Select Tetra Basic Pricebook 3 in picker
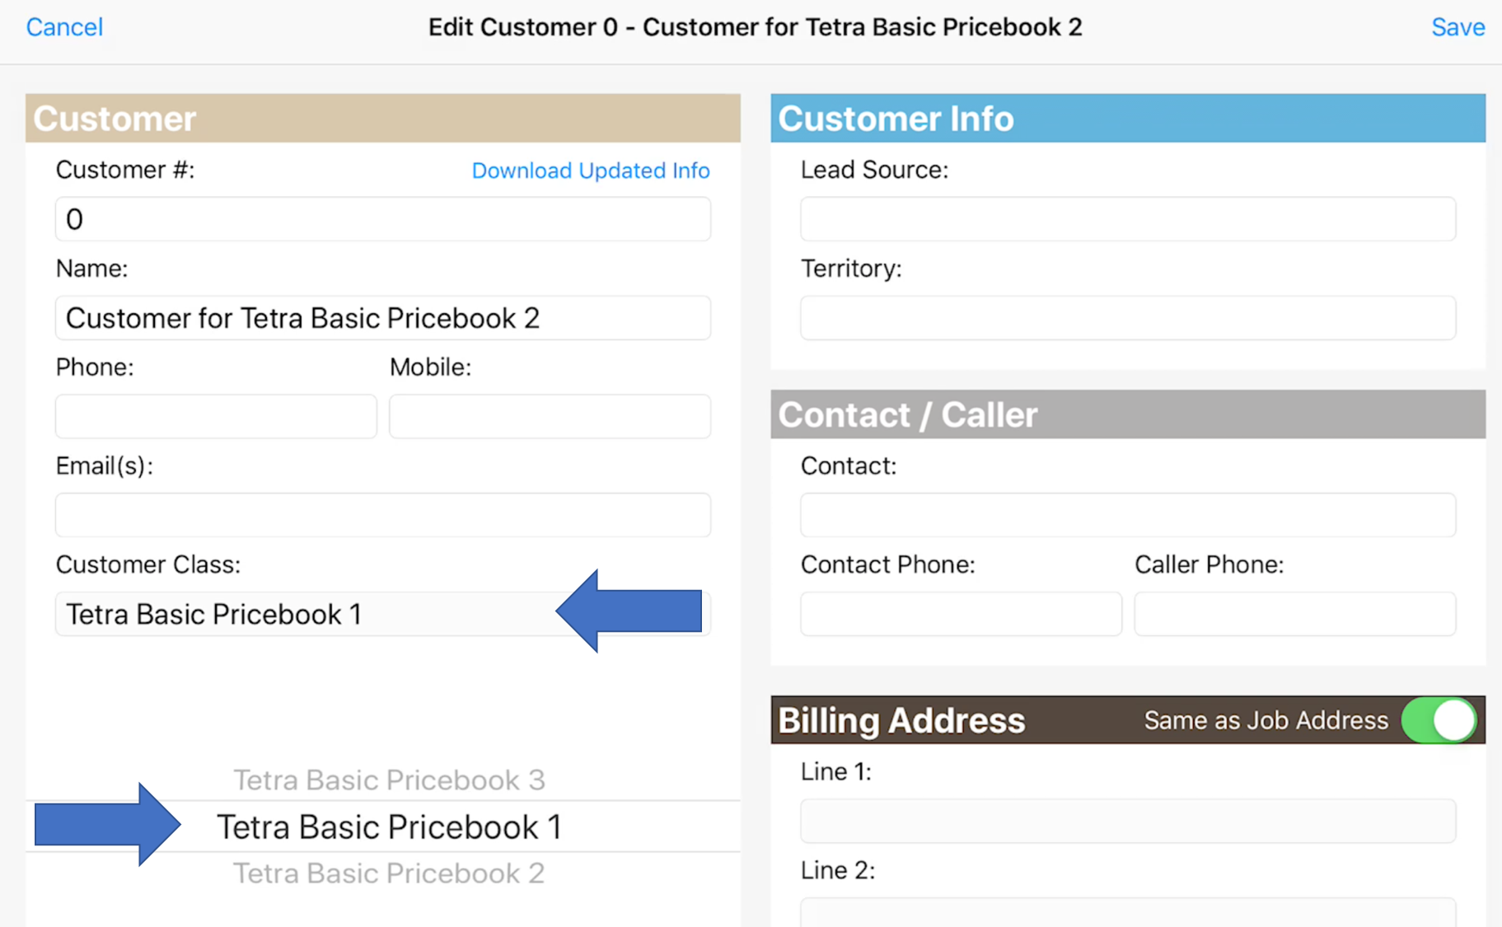Viewport: 1502px width, 927px height. 389,780
